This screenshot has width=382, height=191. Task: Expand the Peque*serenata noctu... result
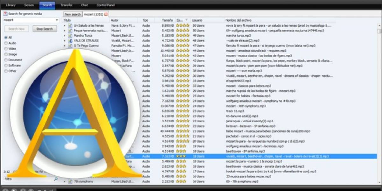pos(65,31)
